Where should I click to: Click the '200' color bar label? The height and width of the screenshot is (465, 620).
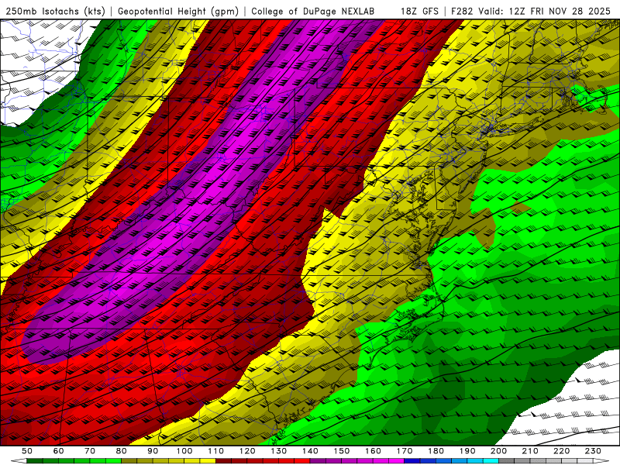(x=498, y=451)
